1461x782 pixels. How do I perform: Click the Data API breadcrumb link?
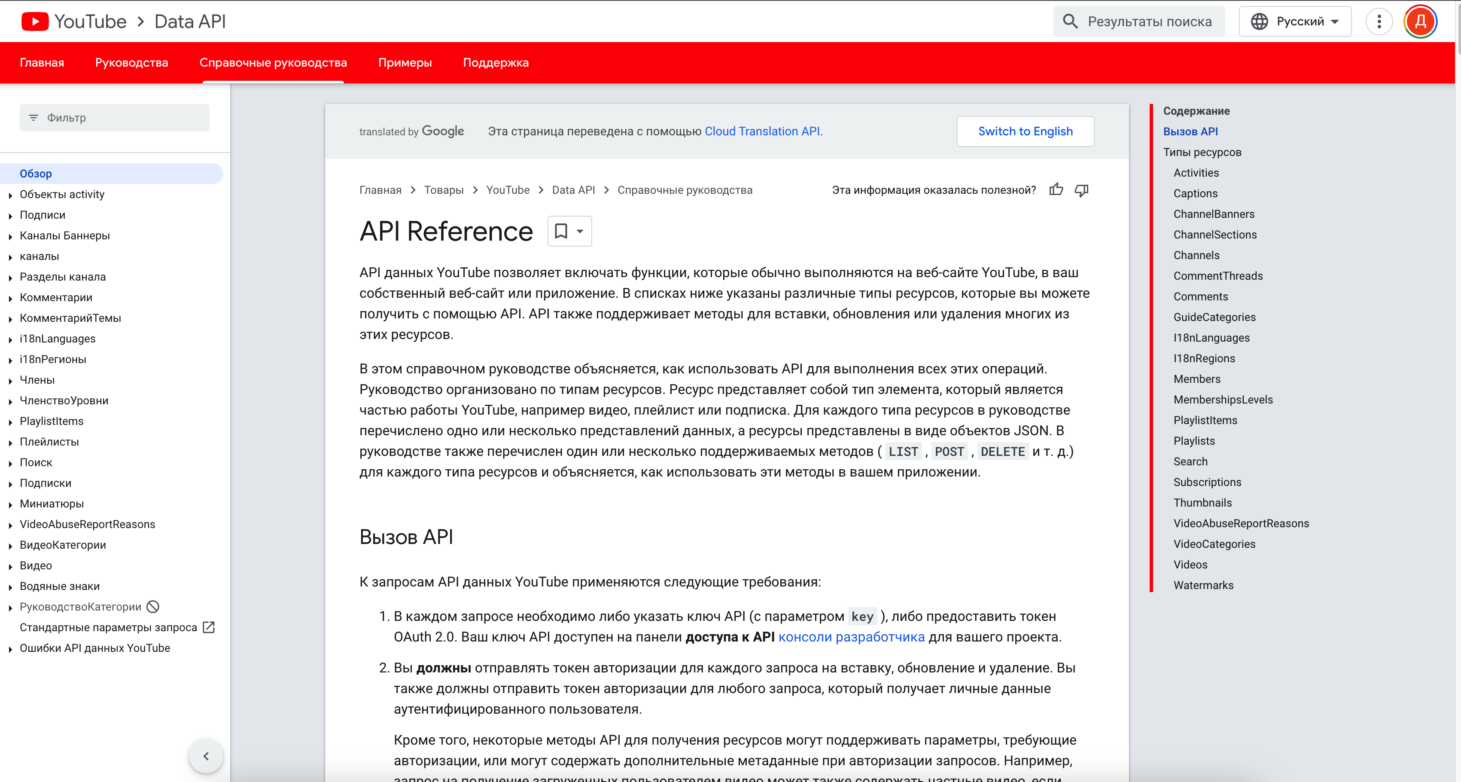pyautogui.click(x=573, y=190)
